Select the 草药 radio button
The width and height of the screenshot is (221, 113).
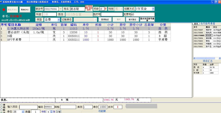pos(1,105)
